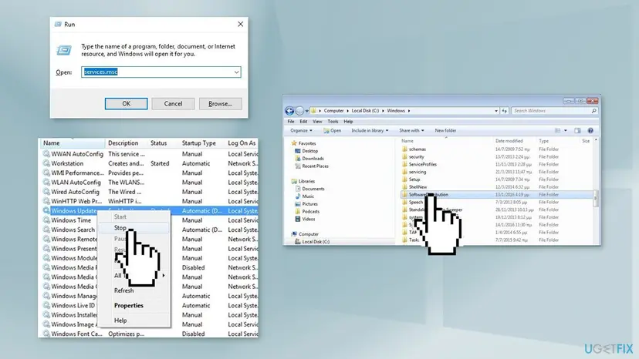Open the address bar history dropdown arrow
This screenshot has height=359, width=639.
pos(496,111)
